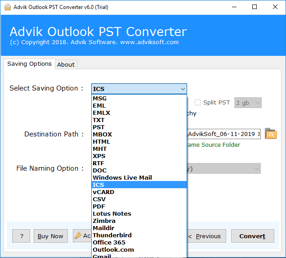Select the Saving Options tab
Screen dimensions: 286x258
pos(29,64)
